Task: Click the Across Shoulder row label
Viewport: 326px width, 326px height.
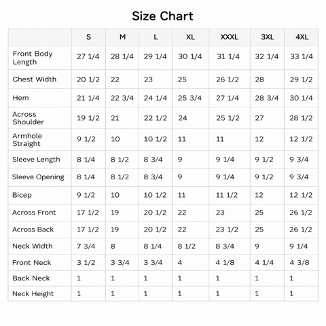Action: (x=28, y=118)
